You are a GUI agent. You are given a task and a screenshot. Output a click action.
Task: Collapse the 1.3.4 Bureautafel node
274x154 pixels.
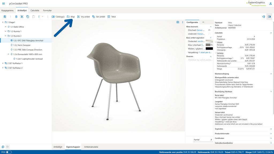pyautogui.click(x=8, y=54)
